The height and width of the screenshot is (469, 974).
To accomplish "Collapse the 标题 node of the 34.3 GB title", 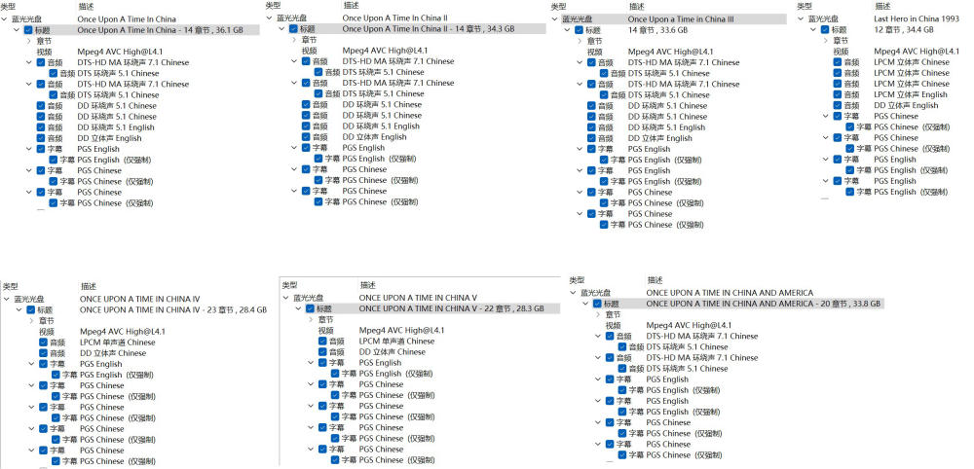I will pyautogui.click(x=282, y=28).
